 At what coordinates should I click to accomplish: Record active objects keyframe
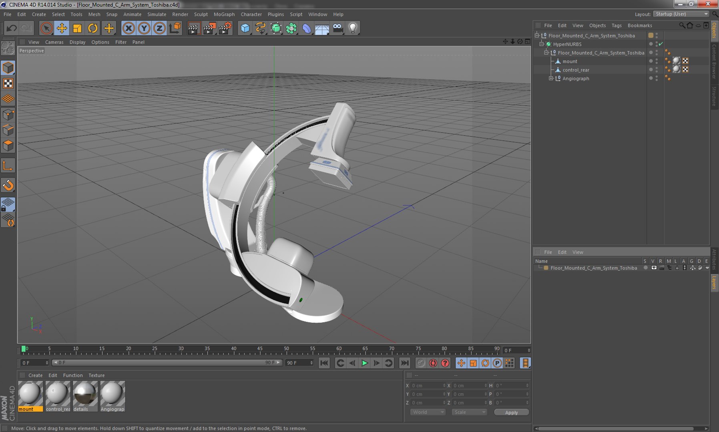(420, 363)
